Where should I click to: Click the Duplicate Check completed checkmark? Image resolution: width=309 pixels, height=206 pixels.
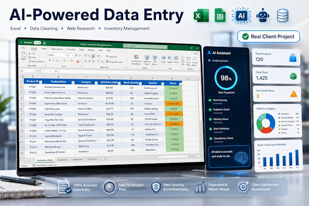coord(210,110)
